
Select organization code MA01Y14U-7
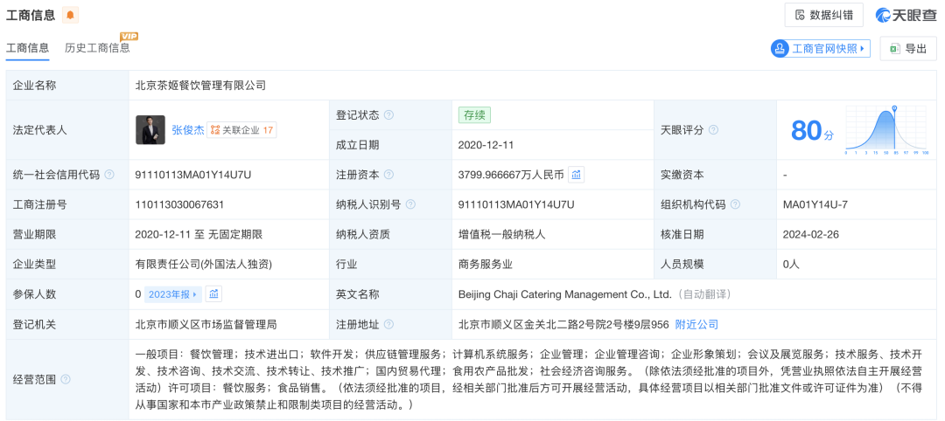815,204
